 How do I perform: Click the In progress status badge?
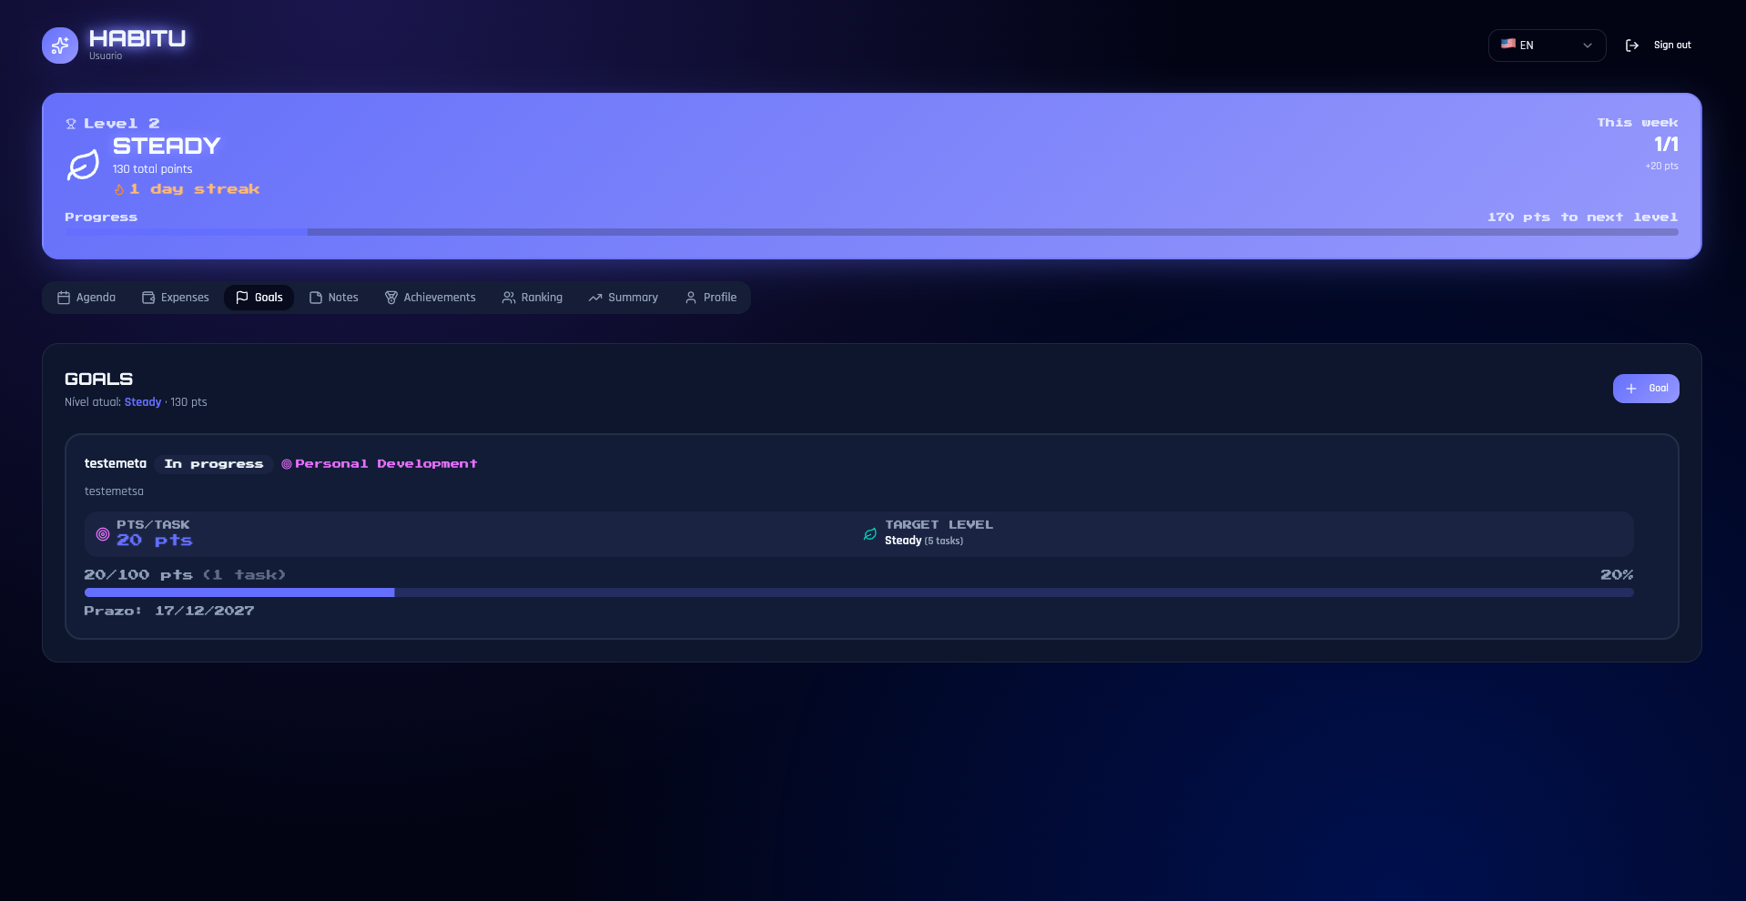(214, 464)
